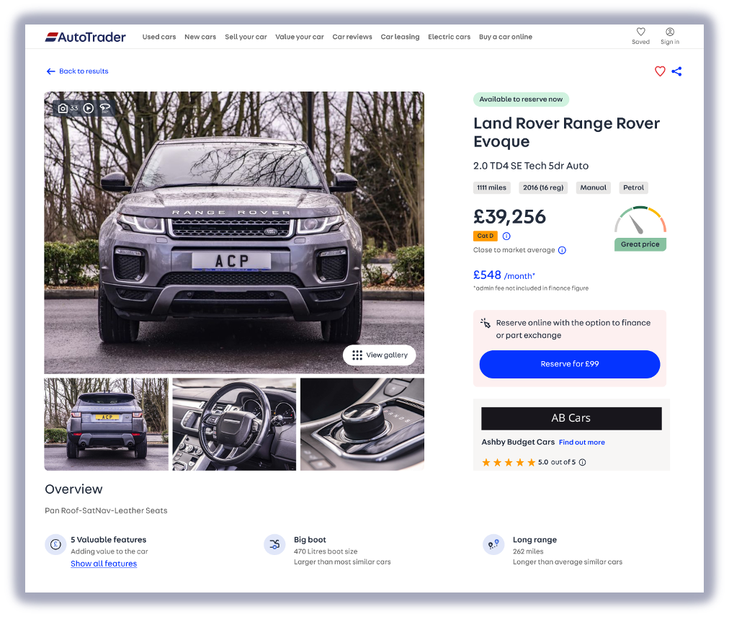The width and height of the screenshot is (729, 617).
Task: Click the Long range route icon
Action: [493, 544]
